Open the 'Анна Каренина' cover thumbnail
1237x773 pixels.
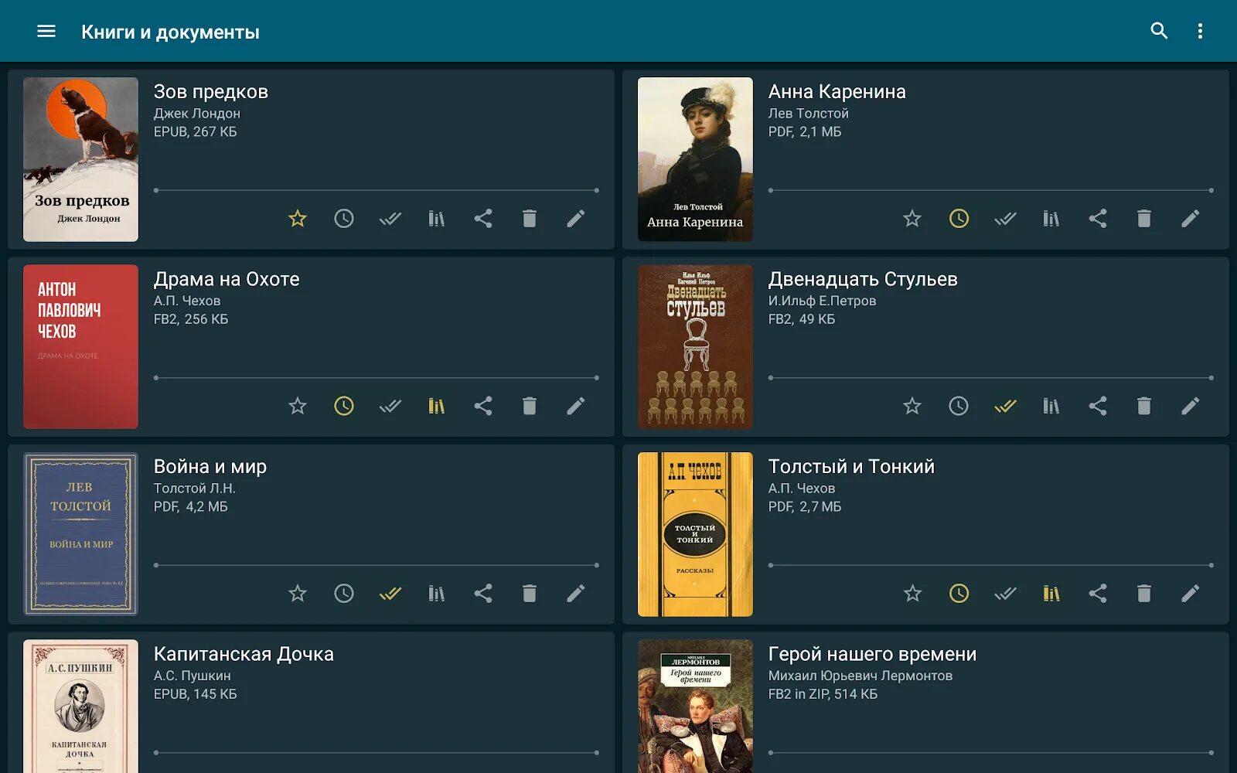(695, 159)
